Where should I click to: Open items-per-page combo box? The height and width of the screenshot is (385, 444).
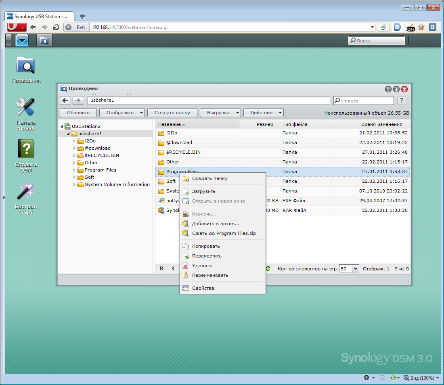pyautogui.click(x=355, y=268)
